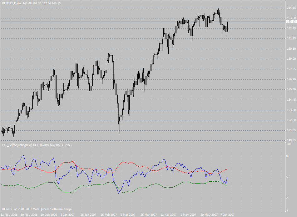Click the 15 Feb 2007 date label

pos(108,215)
